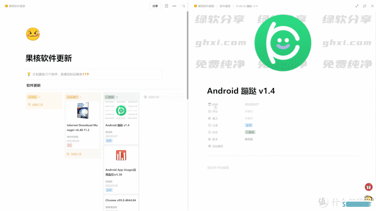Click the 安卓 category tag in the details
Screen dimensions: 376x211
click(249, 125)
